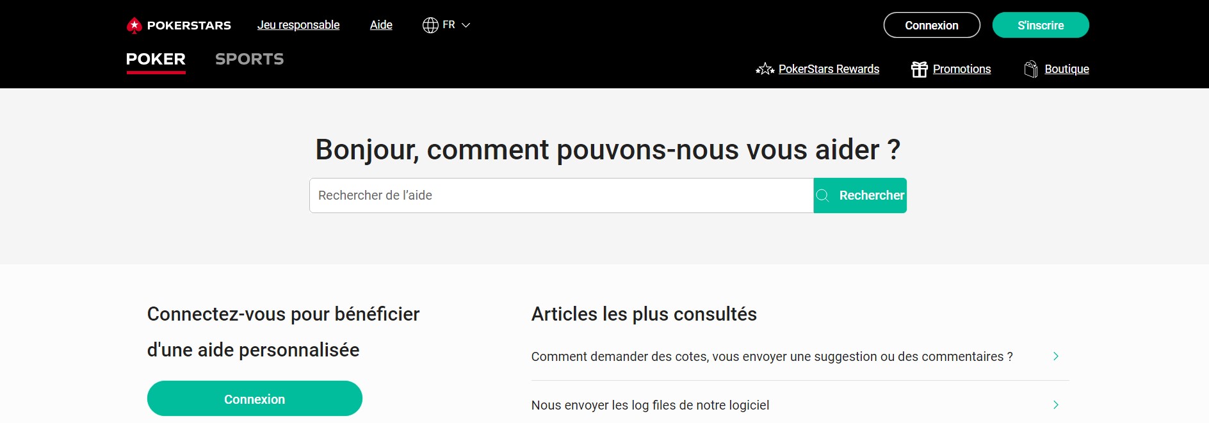Open the FR language dropdown chevron
Viewport: 1209px width, 423px height.
point(466,25)
